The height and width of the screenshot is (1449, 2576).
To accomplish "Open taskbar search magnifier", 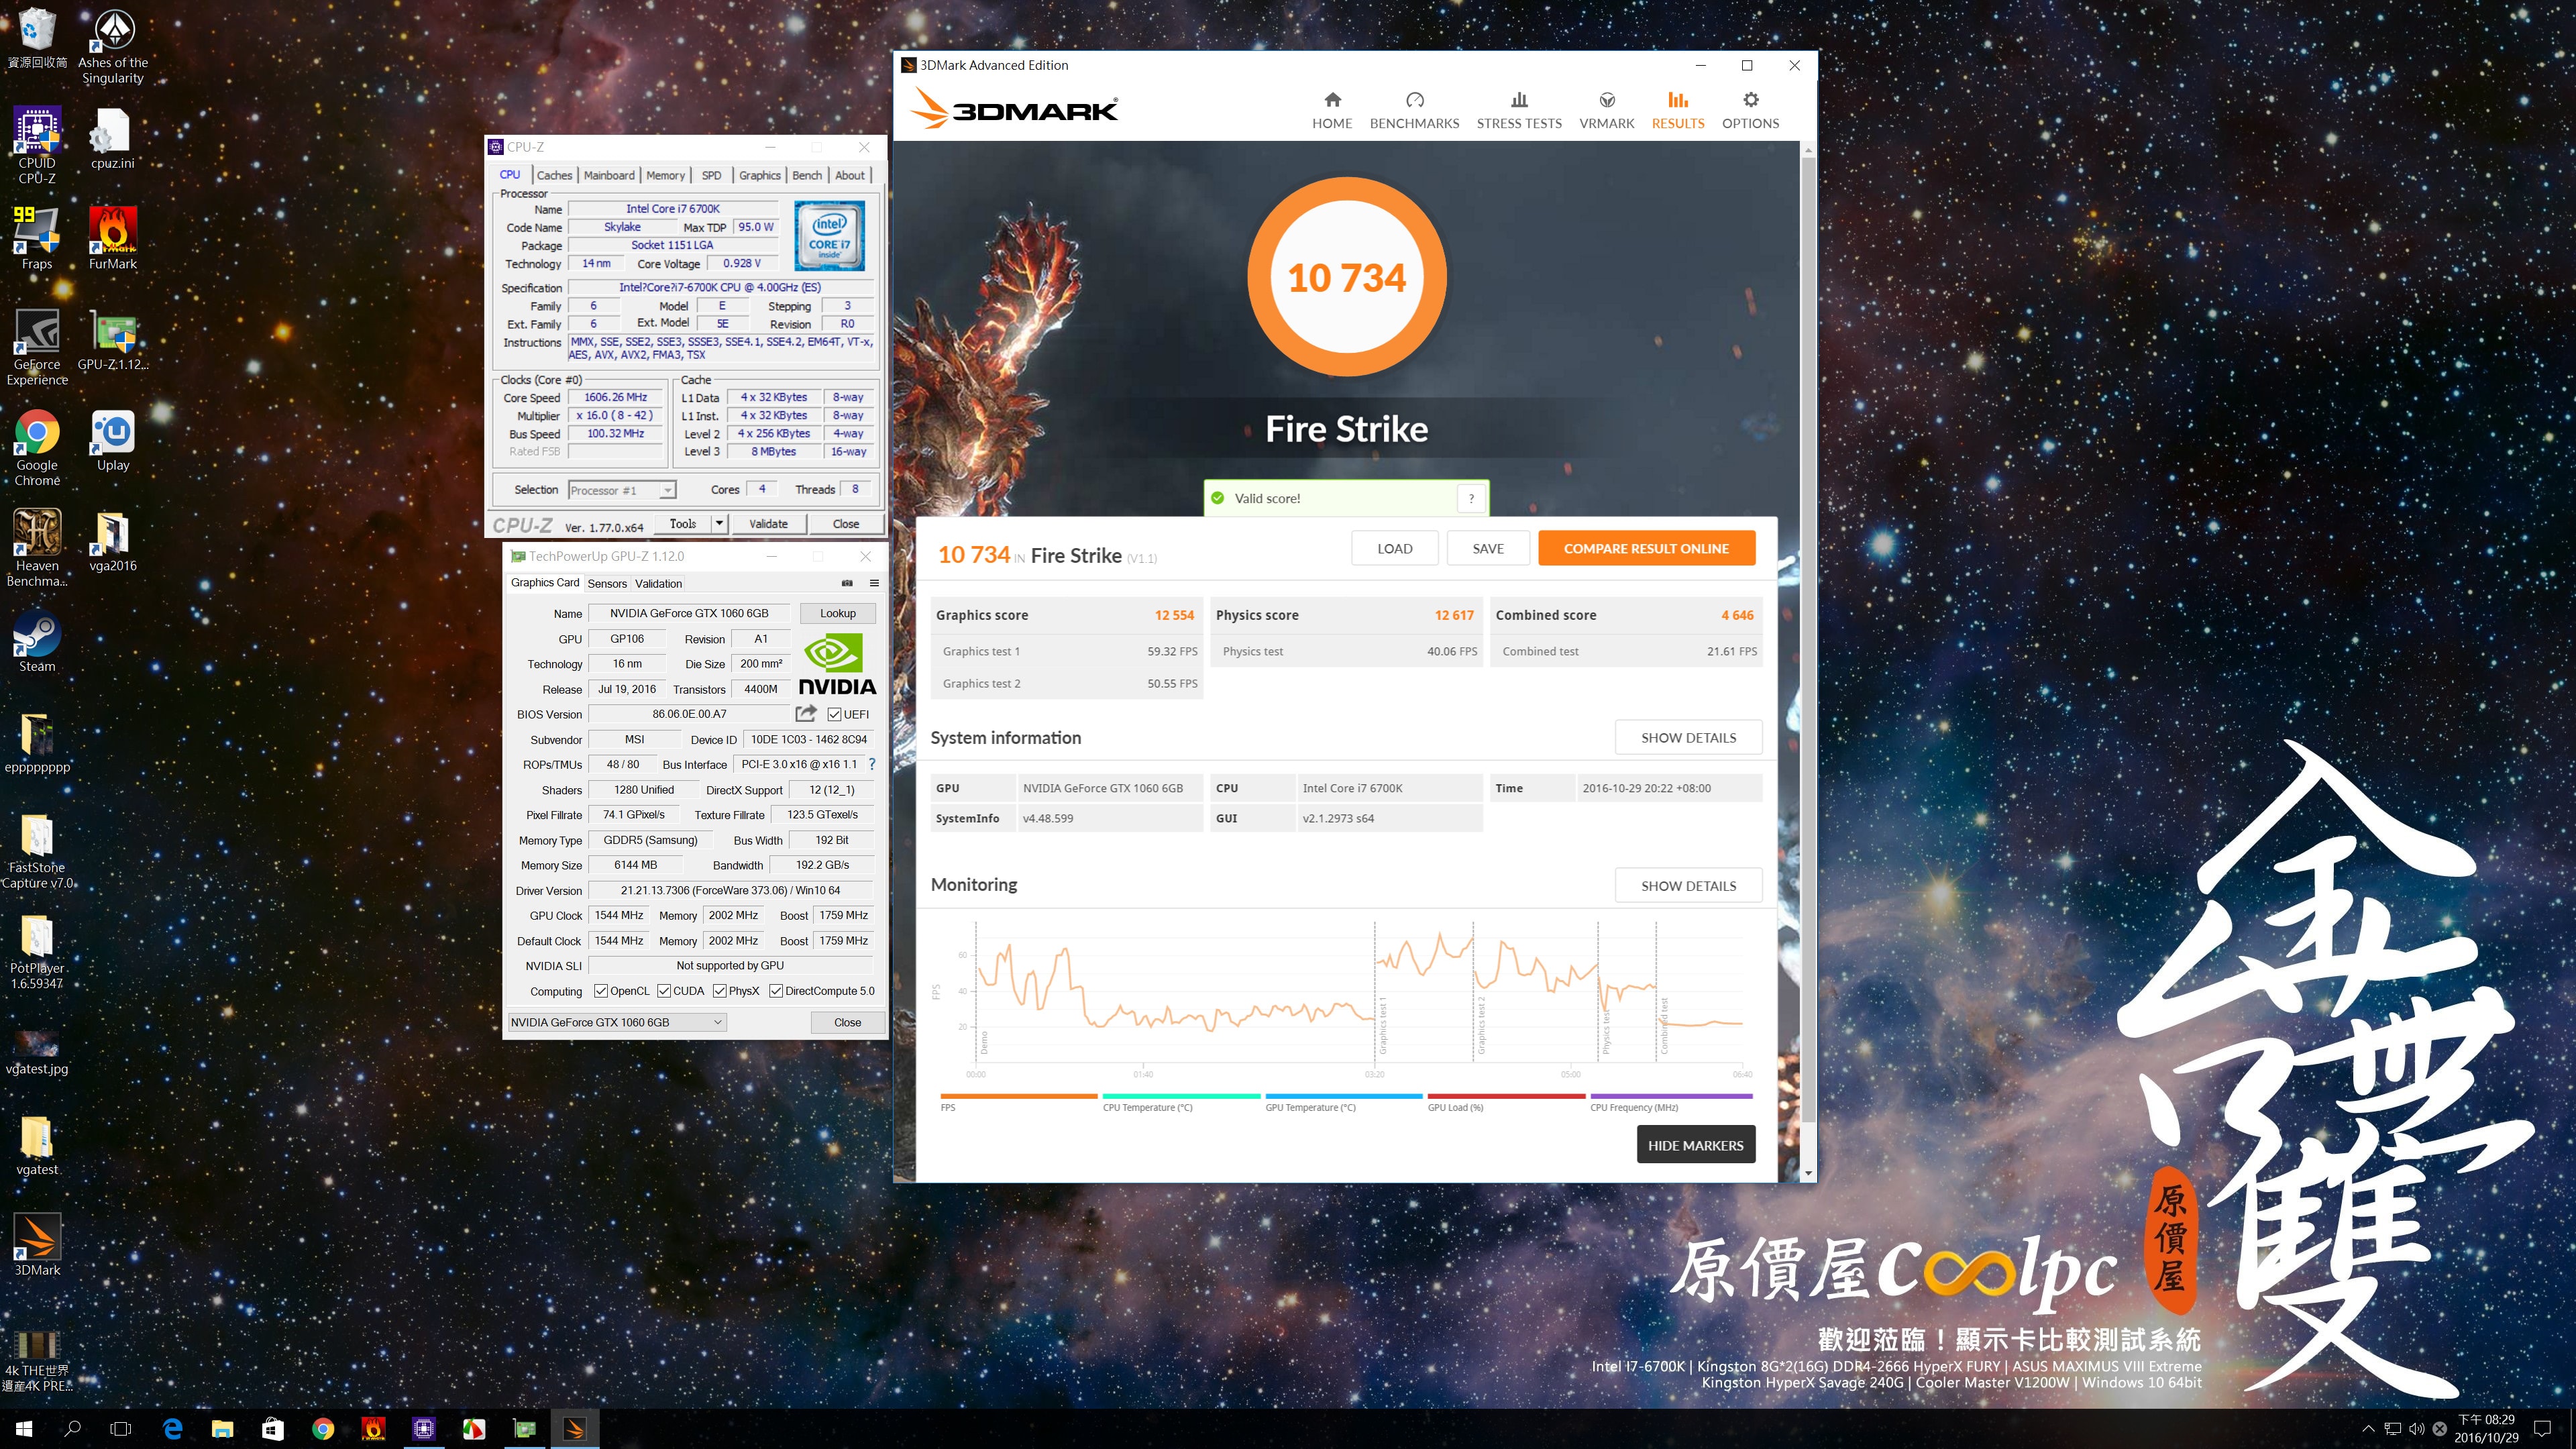I will click(72, 1429).
